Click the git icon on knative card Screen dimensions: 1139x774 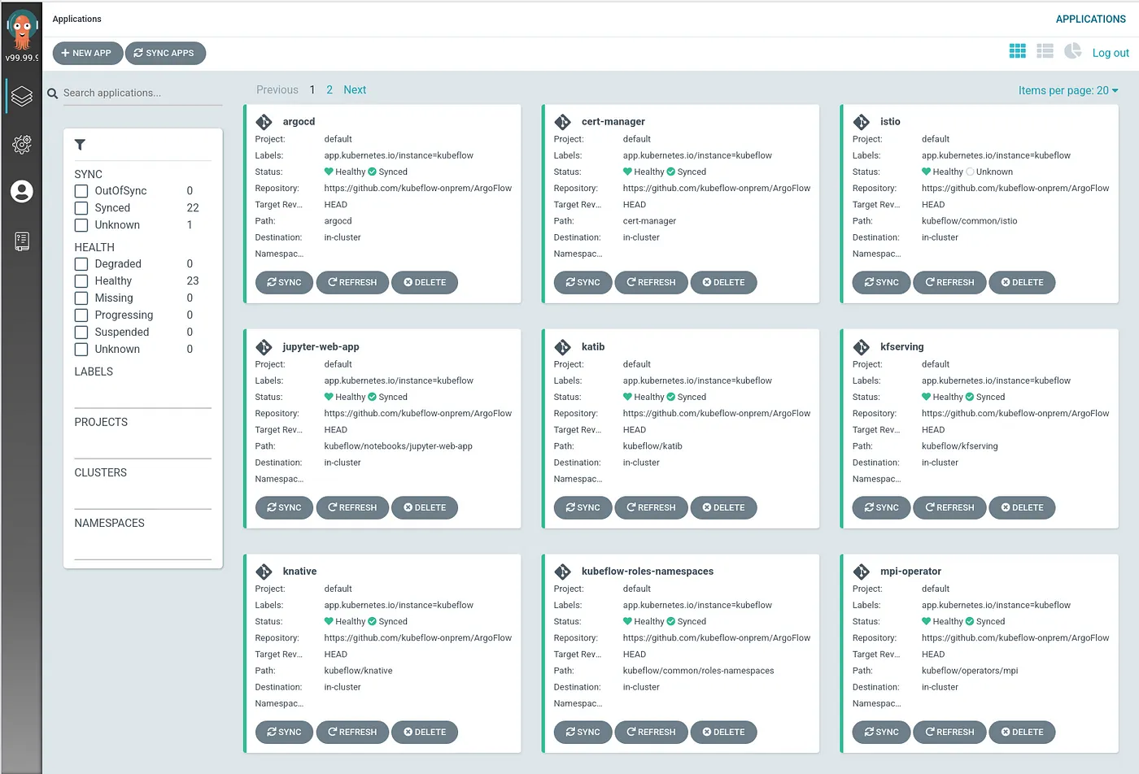tap(264, 572)
